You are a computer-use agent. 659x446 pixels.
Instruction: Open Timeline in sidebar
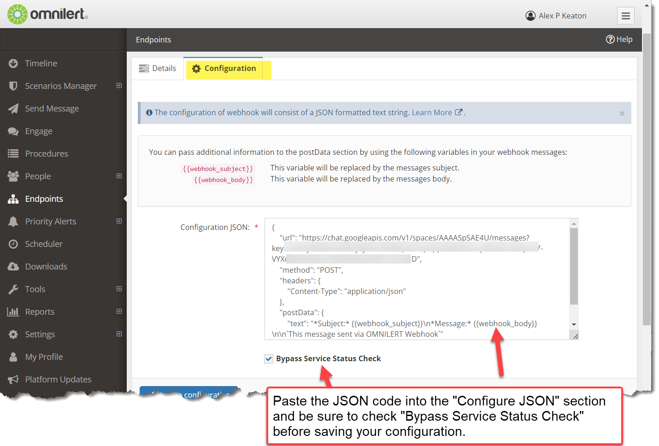point(41,63)
